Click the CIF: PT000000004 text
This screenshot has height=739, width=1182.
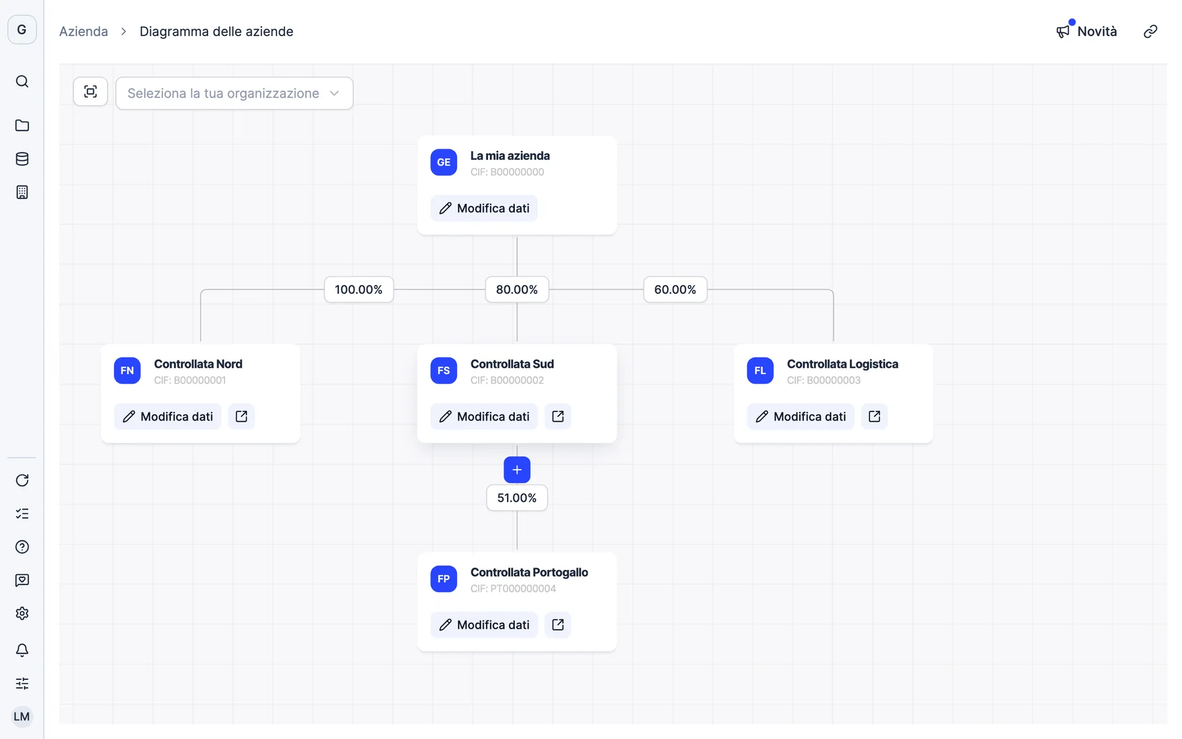[x=514, y=589]
